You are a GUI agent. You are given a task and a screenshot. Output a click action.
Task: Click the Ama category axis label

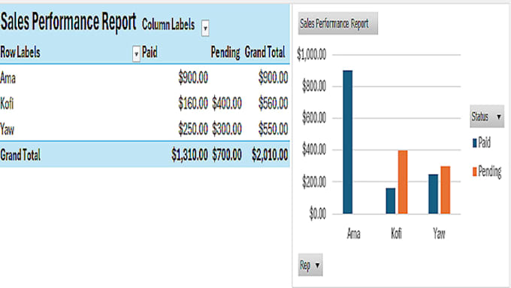354,234
